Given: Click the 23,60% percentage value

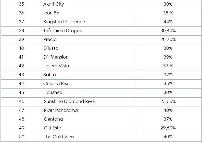Looking at the screenshot, I should click(168, 101).
